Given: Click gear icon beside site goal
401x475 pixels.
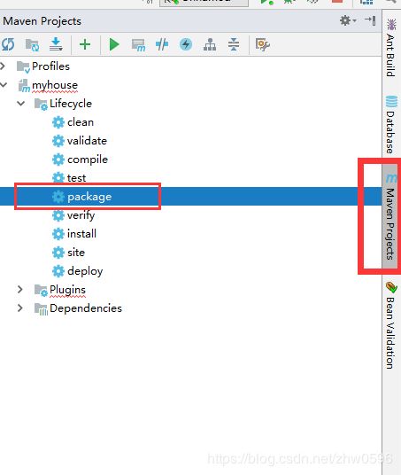Looking at the screenshot, I should [x=58, y=253].
